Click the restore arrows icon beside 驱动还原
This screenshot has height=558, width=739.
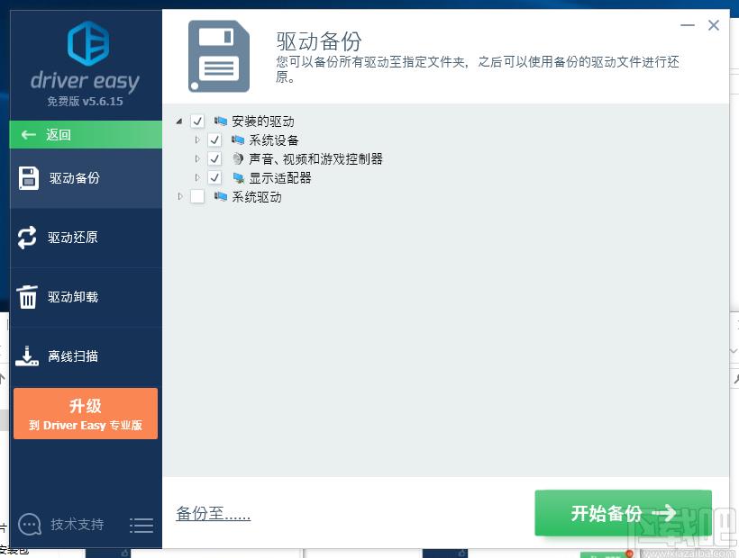point(27,237)
